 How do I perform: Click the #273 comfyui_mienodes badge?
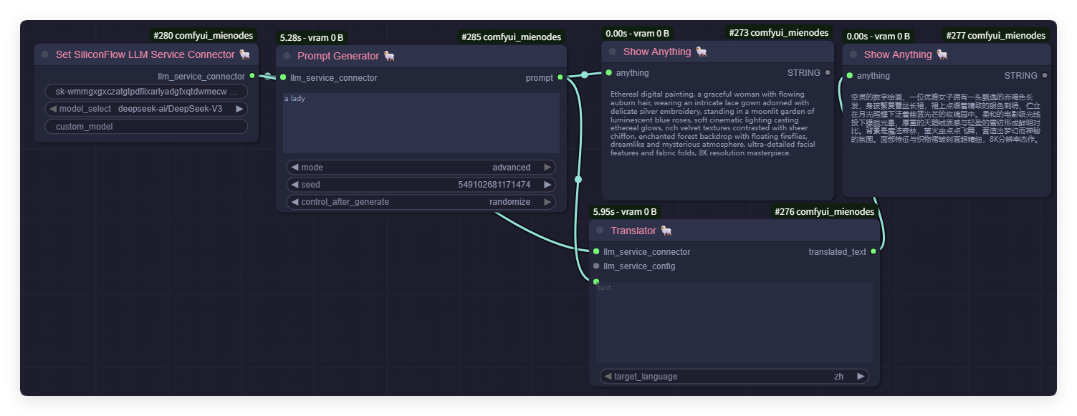(x=779, y=32)
